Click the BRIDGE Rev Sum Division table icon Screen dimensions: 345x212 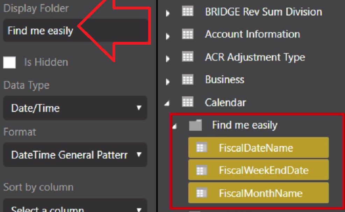click(x=188, y=11)
